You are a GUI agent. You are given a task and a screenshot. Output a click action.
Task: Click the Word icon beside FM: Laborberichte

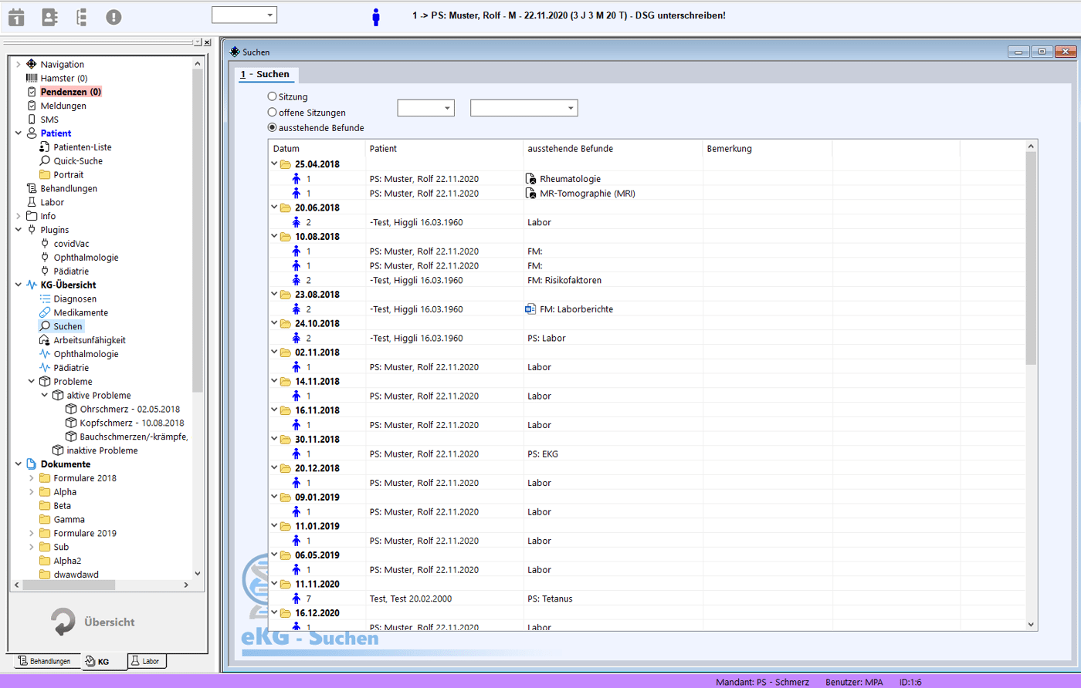pyautogui.click(x=530, y=309)
